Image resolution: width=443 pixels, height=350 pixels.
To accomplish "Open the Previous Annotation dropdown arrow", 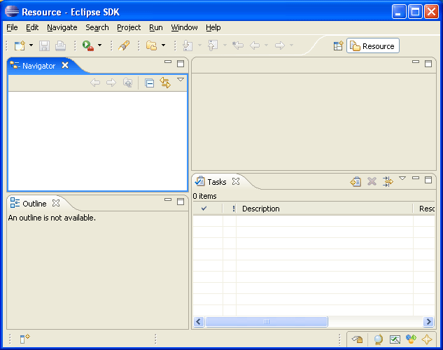I will [225, 45].
